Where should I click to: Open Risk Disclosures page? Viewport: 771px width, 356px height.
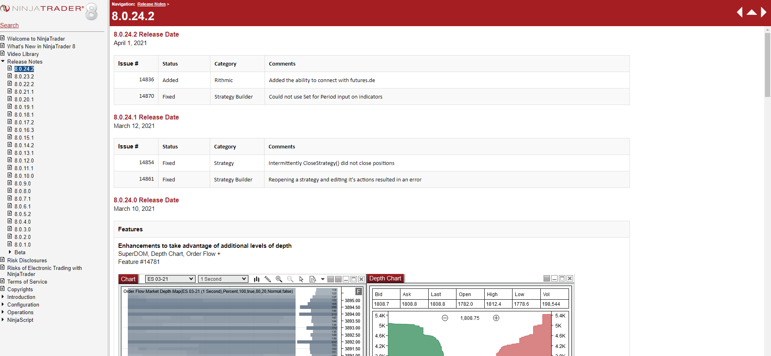[27, 260]
